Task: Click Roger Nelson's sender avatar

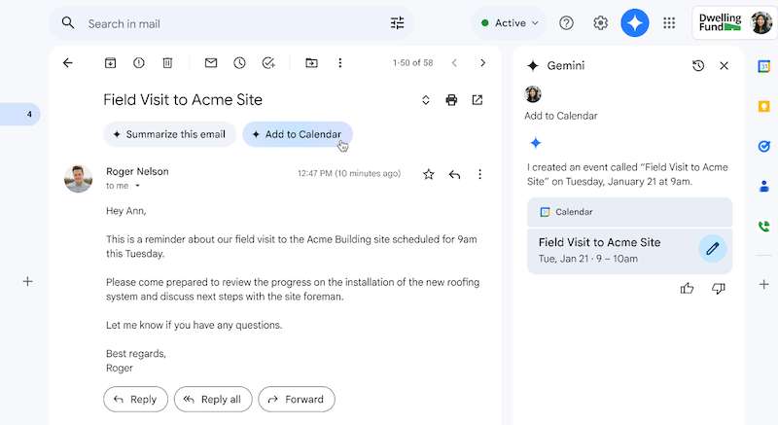Action: click(79, 179)
